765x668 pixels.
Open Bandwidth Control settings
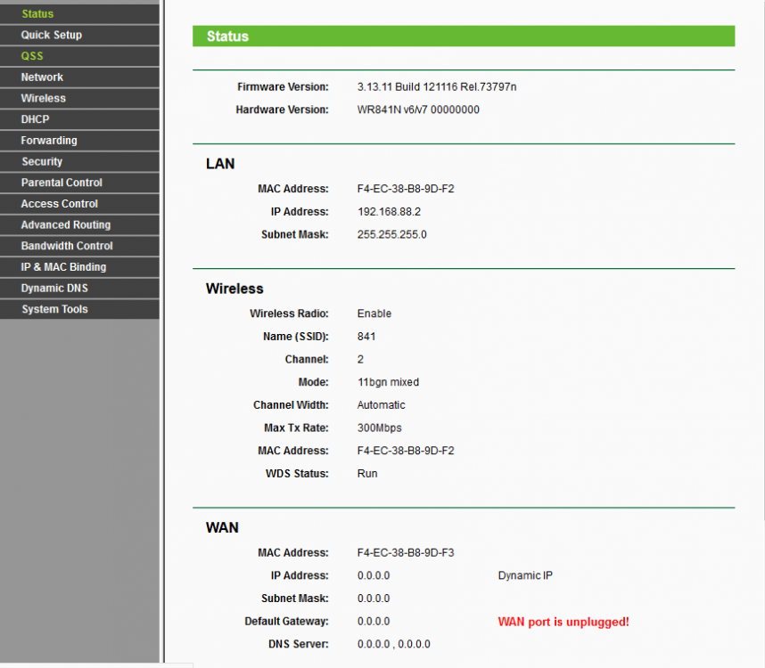67,246
